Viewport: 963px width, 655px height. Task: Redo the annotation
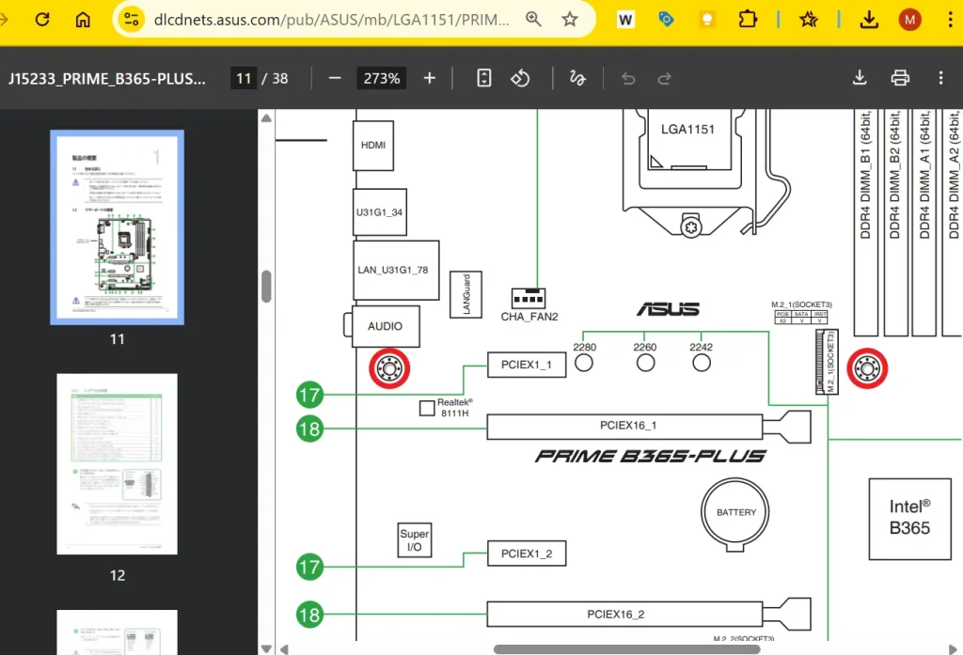(x=664, y=79)
